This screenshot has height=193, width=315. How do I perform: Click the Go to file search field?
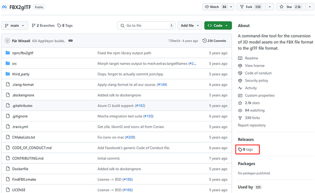pos(146,26)
